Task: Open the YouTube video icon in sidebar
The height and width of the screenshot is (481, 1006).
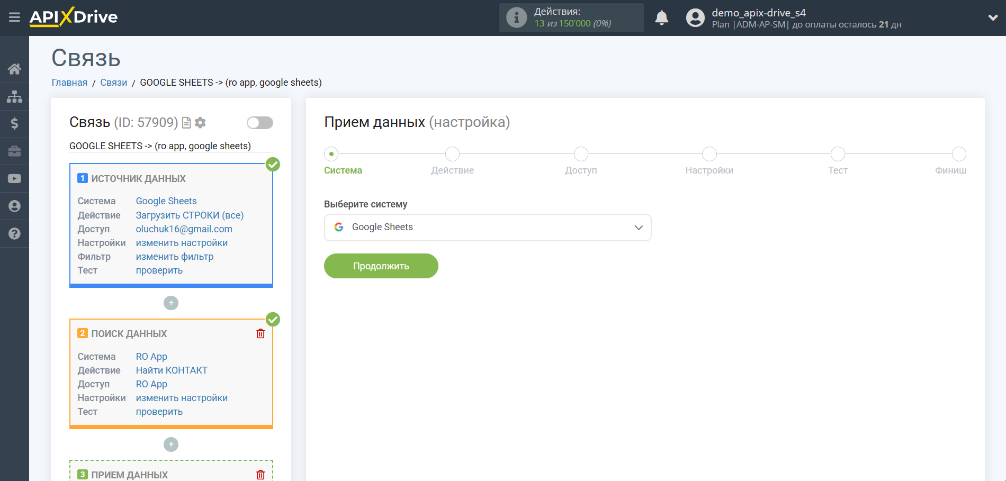Action: click(x=14, y=179)
